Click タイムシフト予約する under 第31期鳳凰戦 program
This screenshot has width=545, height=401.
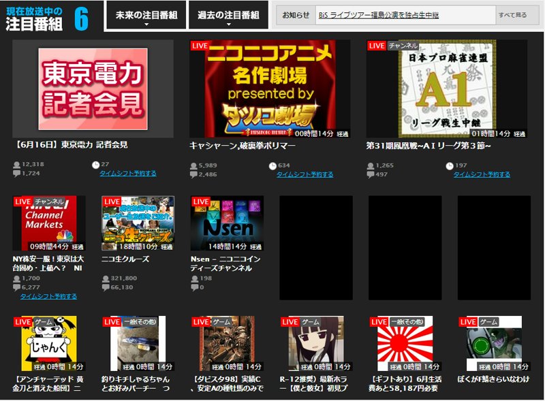[x=482, y=174]
